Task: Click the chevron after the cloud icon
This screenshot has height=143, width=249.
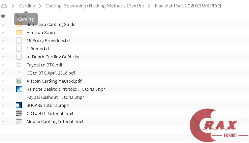Action: click(13, 6)
